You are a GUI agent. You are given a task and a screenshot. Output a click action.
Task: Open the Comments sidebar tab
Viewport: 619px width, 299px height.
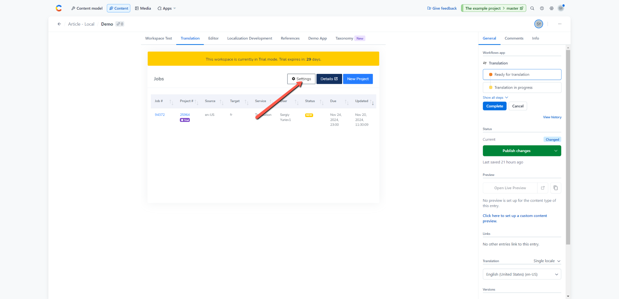[514, 38]
